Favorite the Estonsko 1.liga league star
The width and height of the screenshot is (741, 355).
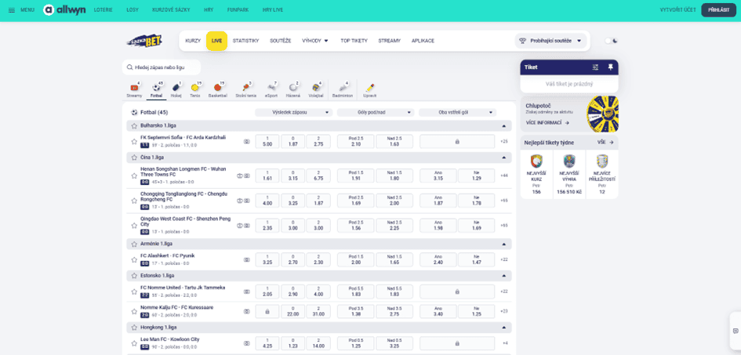click(134, 275)
